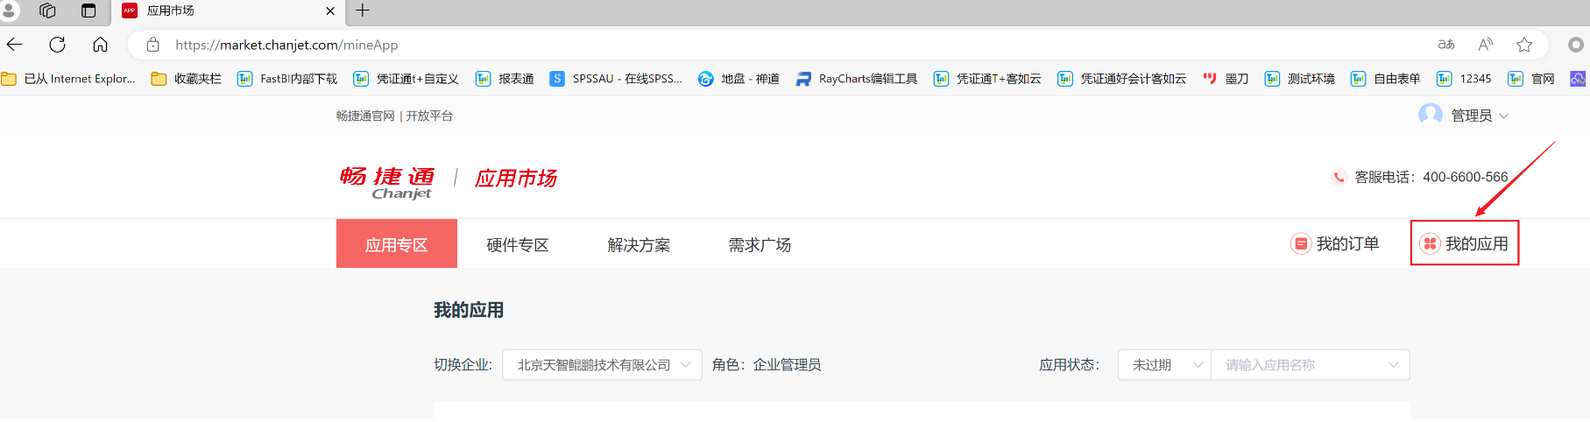
Task: Open the 墨刀 bookmark
Action: click(1226, 79)
